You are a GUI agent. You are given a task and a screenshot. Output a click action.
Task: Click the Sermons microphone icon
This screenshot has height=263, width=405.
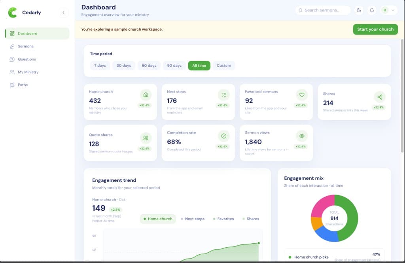point(12,46)
